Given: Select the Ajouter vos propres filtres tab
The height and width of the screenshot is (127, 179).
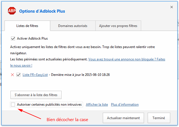Looking at the screenshot, I should pos(118,26).
